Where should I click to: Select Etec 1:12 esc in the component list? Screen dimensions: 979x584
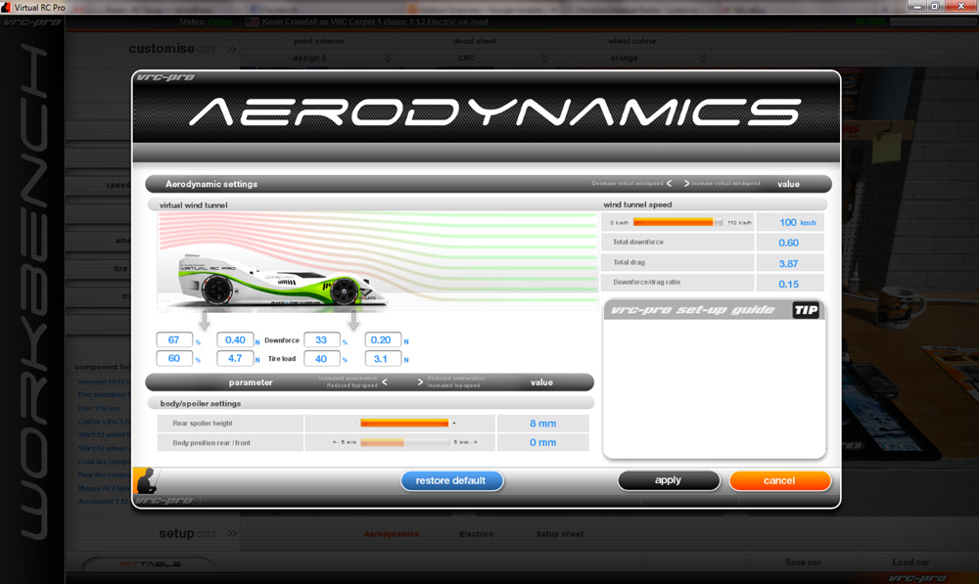[x=99, y=408]
